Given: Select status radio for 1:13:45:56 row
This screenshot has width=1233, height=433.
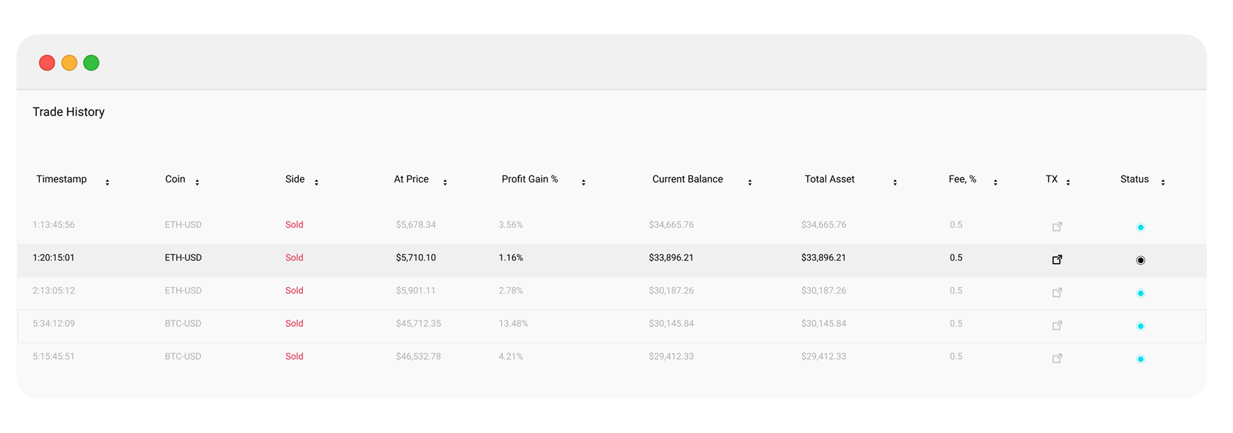Looking at the screenshot, I should [1140, 227].
